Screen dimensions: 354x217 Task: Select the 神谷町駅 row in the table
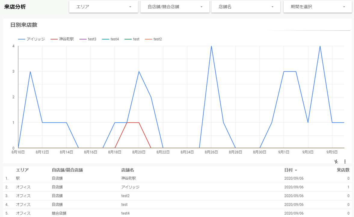(177, 178)
